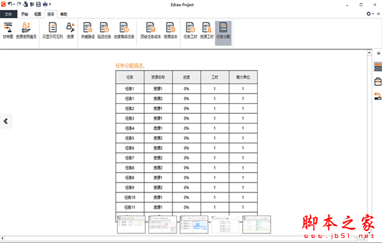This screenshot has height=243, width=382.
Task: Click the print icon in quick access toolbar
Action: tap(45, 4)
